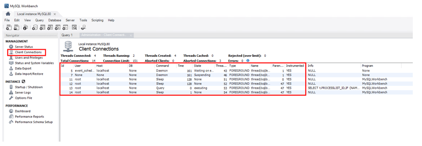
Task: Click the INSTANCE header icon
Action: [x=23, y=82]
